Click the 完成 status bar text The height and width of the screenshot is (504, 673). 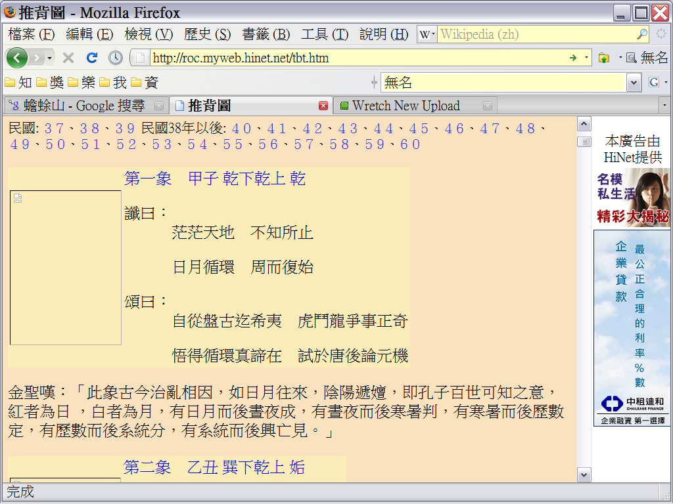pos(20,492)
